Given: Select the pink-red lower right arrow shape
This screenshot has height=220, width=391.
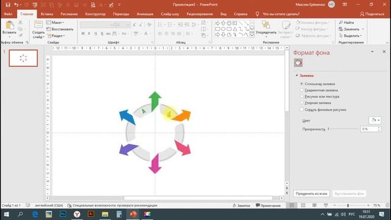Looking at the screenshot, I should coord(183,148).
